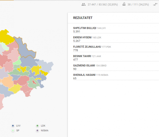Click the compare arrows icon top right

coord(155,4)
